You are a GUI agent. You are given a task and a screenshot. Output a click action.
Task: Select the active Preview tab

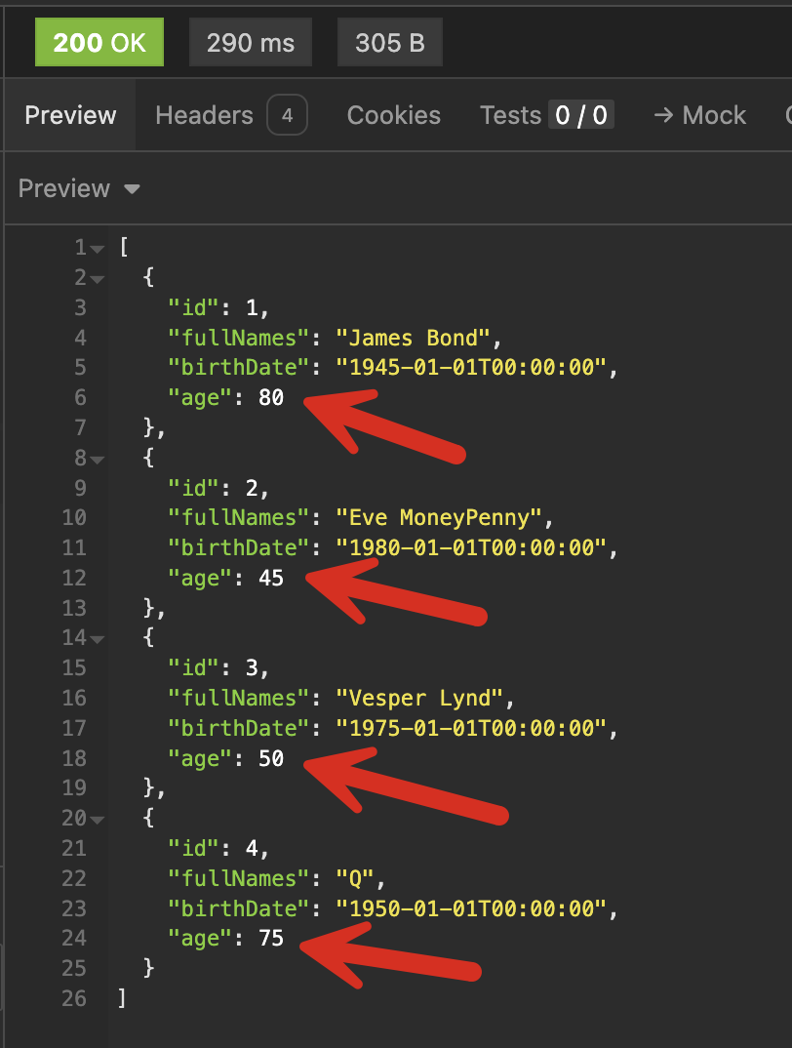(x=70, y=115)
